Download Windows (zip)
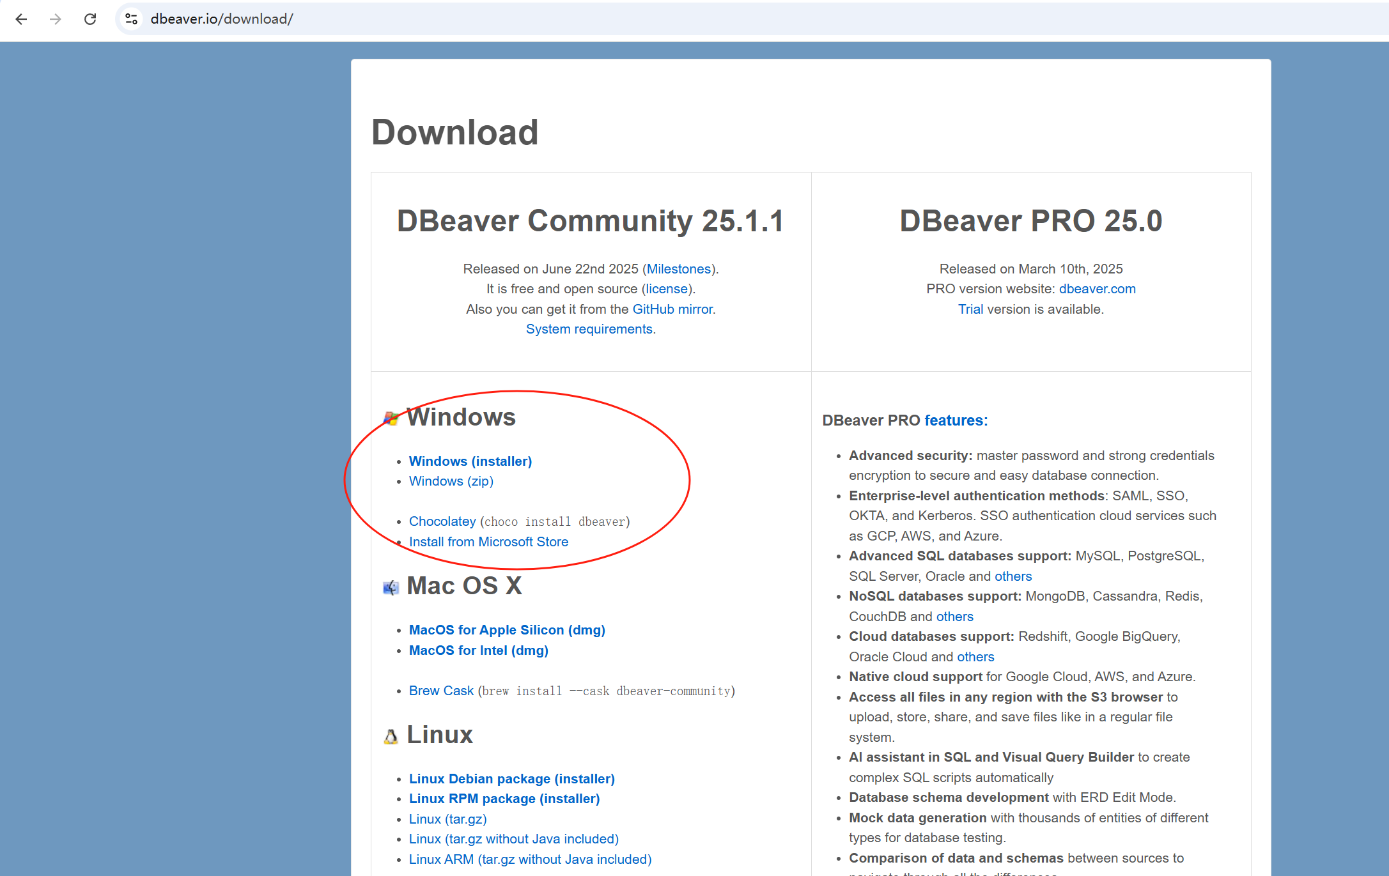The height and width of the screenshot is (876, 1389). 451,481
